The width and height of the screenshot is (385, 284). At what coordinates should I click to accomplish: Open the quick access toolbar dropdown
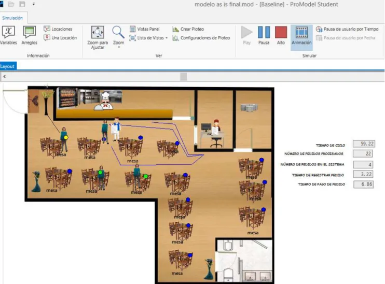[x=34, y=4]
